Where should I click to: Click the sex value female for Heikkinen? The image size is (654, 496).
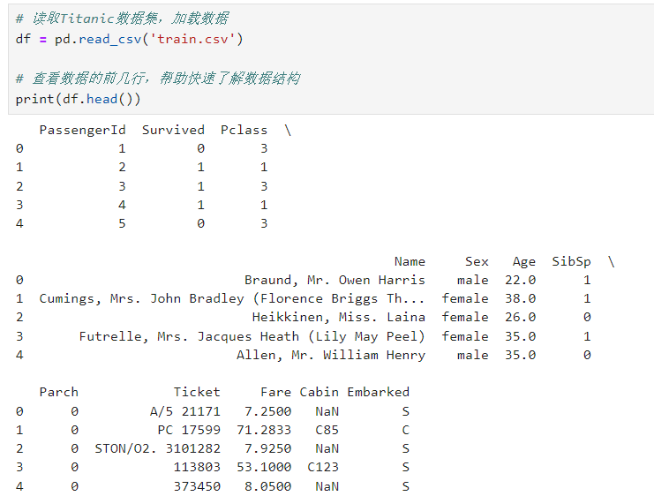pos(465,318)
